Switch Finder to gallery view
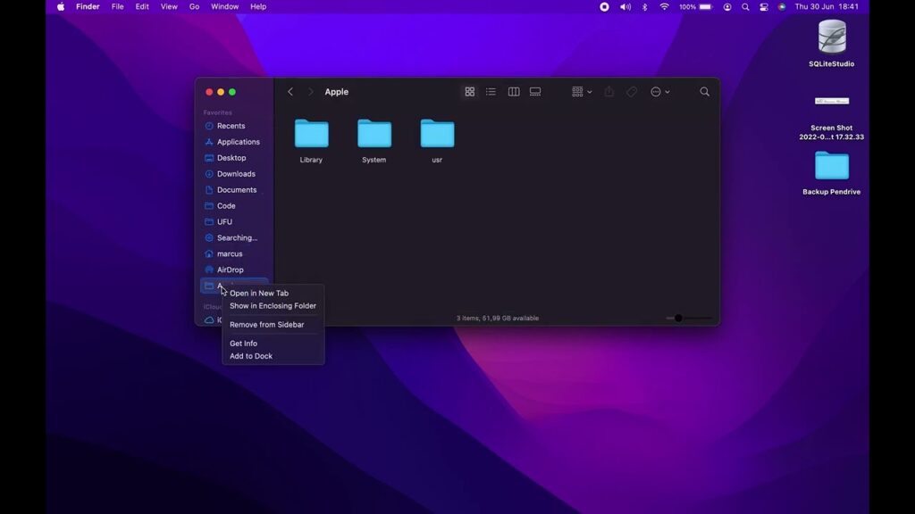 [x=535, y=92]
